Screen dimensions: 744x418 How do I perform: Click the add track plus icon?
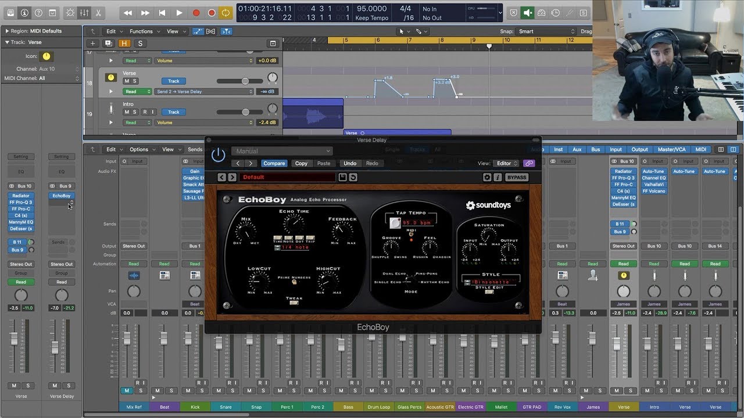[92, 44]
